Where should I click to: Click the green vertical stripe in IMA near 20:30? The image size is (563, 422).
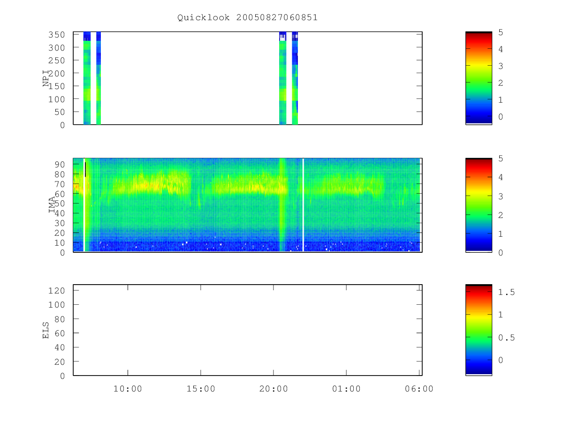point(282,205)
